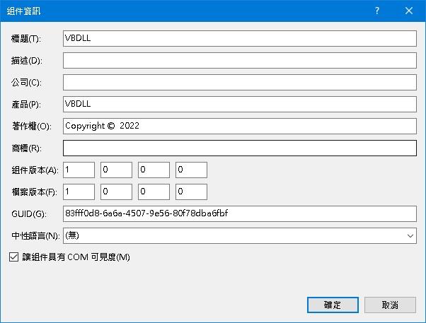Select the 產品 input field
Screen dimensions: 426x323
click(239, 104)
